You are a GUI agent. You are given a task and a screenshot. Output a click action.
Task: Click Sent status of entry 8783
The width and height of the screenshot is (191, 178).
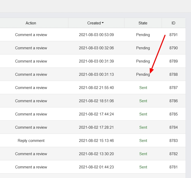click(x=143, y=141)
